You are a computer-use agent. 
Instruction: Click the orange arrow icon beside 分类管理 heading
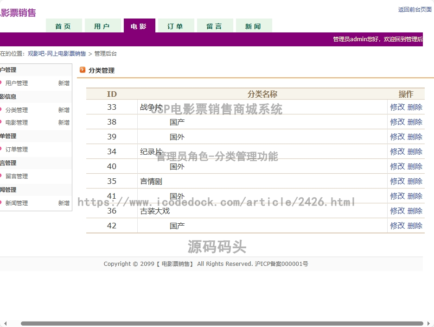coord(83,69)
